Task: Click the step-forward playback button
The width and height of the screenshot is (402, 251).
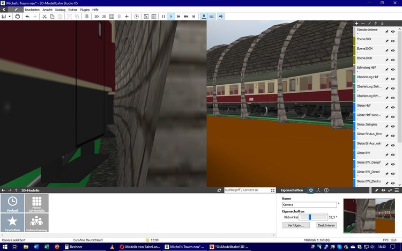Action: click(193, 17)
